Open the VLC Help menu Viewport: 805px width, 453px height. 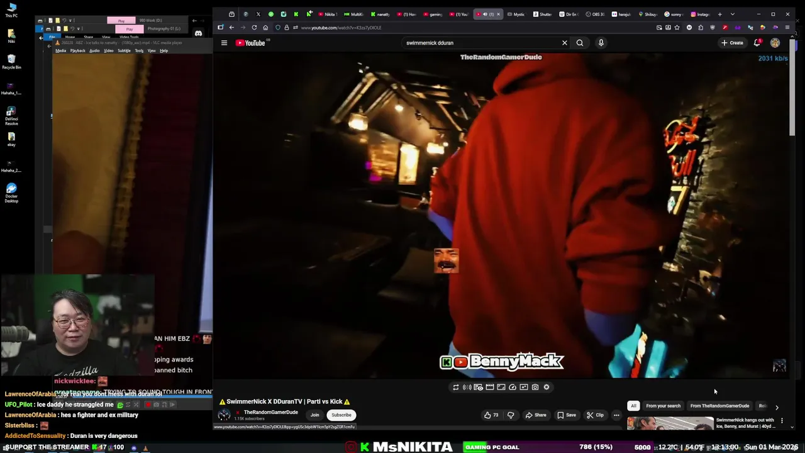click(164, 50)
